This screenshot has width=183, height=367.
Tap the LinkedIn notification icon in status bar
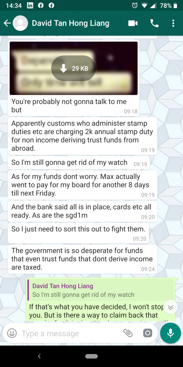pos(30,6)
